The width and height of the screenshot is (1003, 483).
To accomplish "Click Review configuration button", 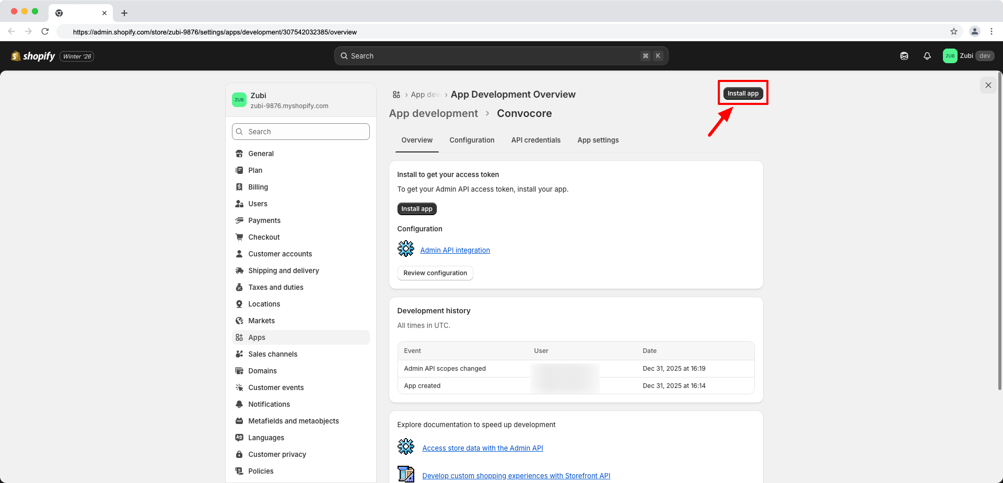I will point(435,273).
